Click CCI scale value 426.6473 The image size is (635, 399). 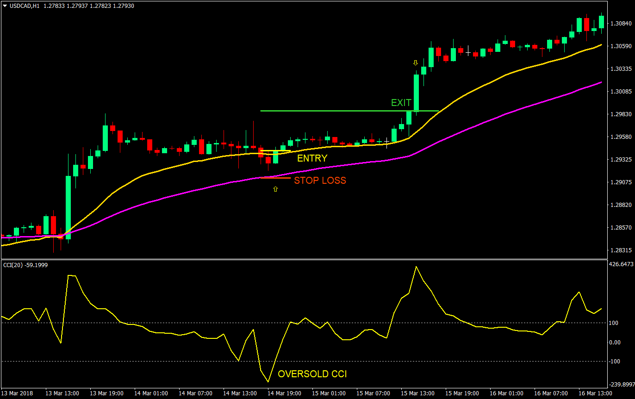[622, 265]
